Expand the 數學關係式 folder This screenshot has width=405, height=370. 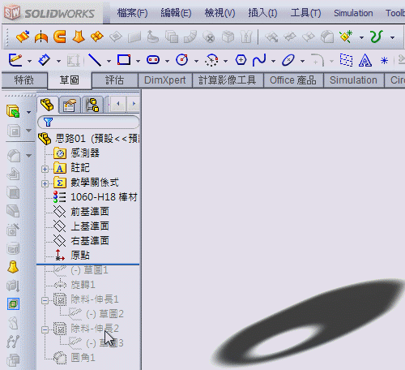[45, 184]
